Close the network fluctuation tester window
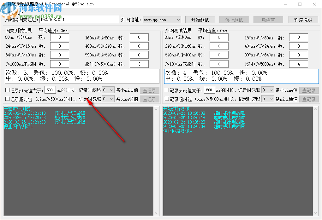The width and height of the screenshot is (322, 220). click(314, 4)
